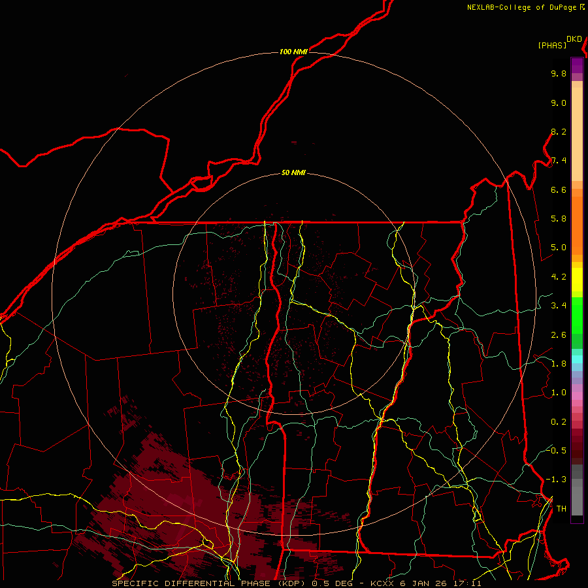
Task: Pick the purple top segment of color bar
Action: 577,65
